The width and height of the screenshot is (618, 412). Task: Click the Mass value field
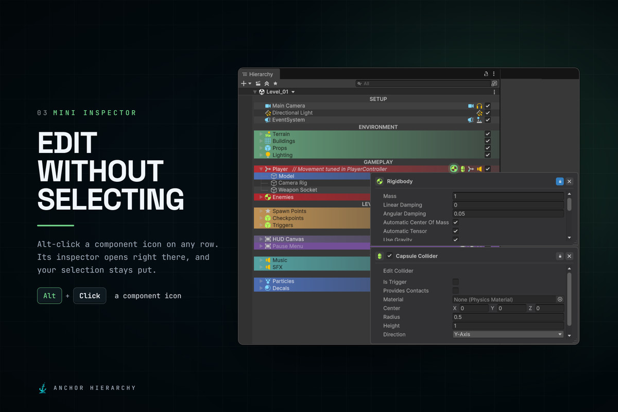pyautogui.click(x=508, y=196)
